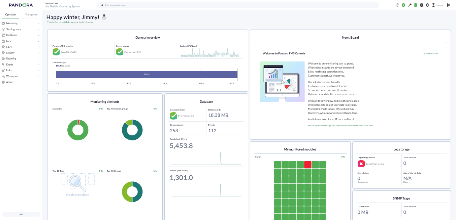Image resolution: width=456 pixels, height=220 pixels.
Task: Click the Database status green check icon
Action: click(x=173, y=116)
